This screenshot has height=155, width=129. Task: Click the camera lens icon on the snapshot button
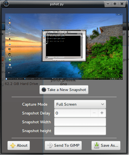click(44, 90)
